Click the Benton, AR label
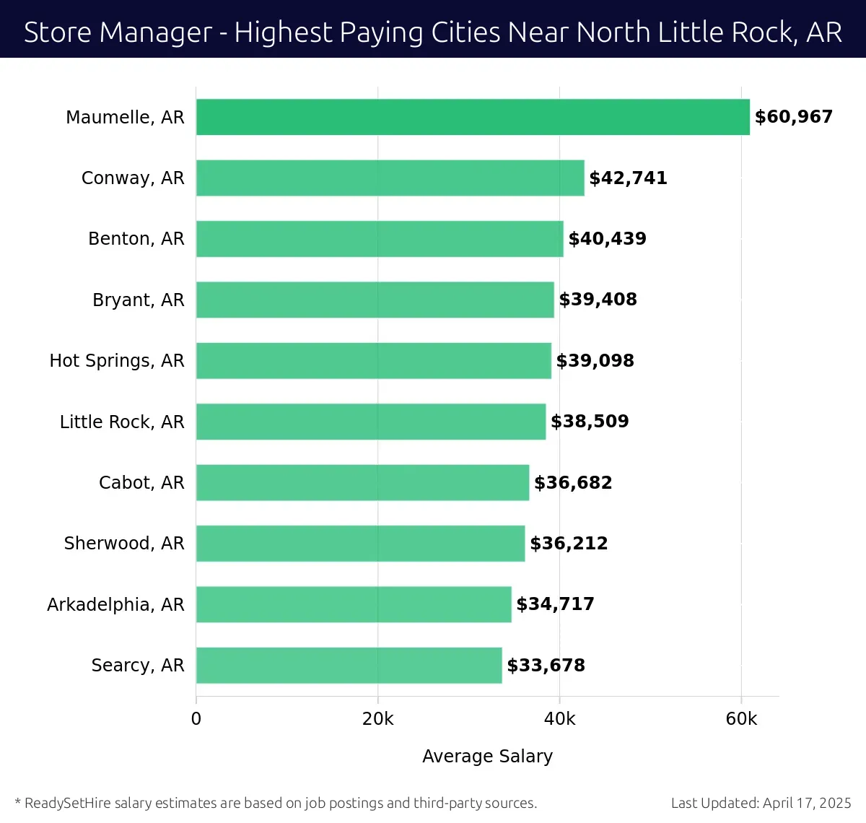The image size is (866, 823). [x=136, y=239]
